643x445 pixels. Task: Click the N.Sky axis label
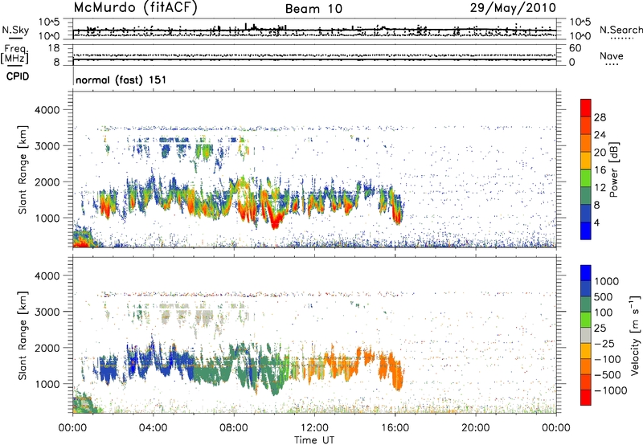[x=15, y=30]
